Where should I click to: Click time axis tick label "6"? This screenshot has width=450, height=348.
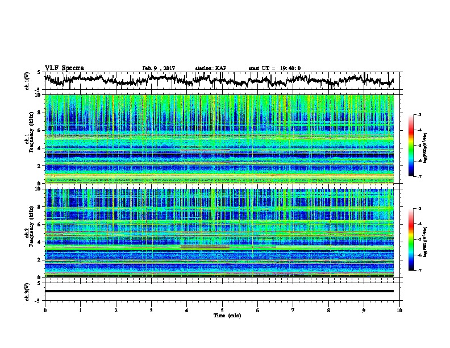coord(258,310)
